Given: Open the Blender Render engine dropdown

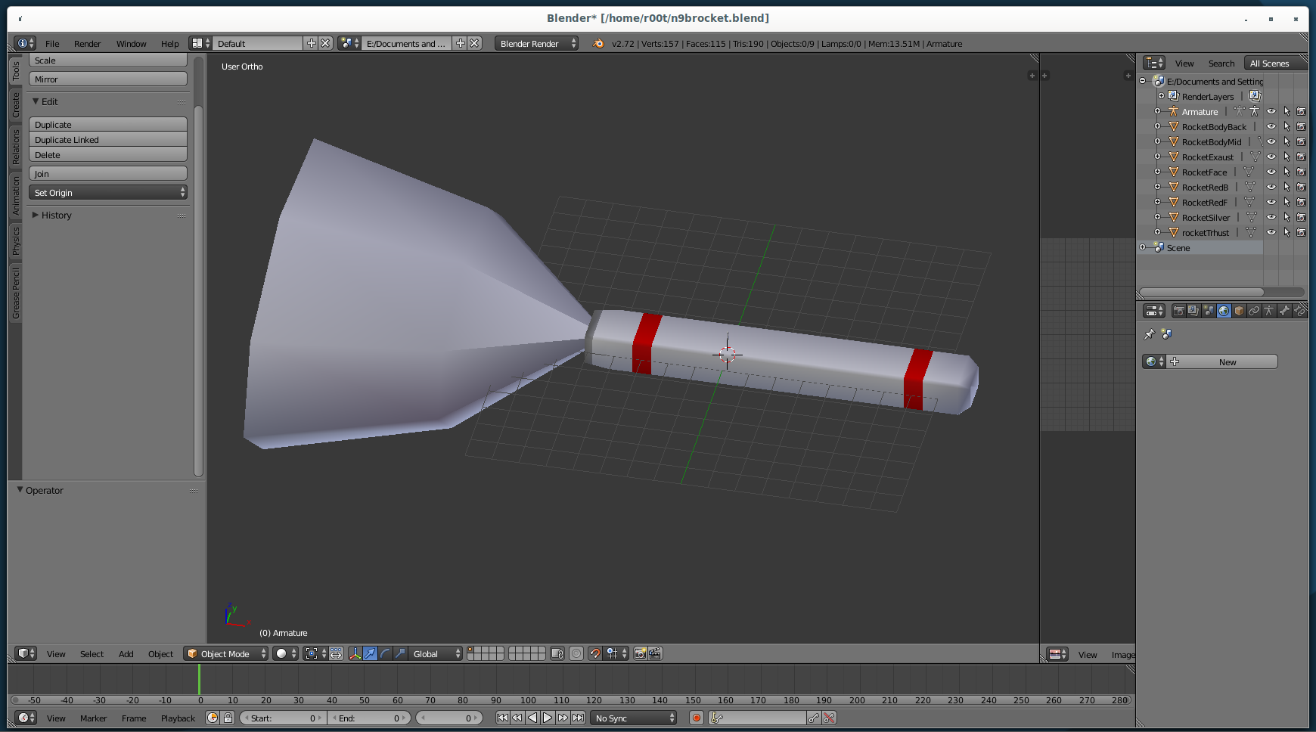Looking at the screenshot, I should click(x=537, y=43).
